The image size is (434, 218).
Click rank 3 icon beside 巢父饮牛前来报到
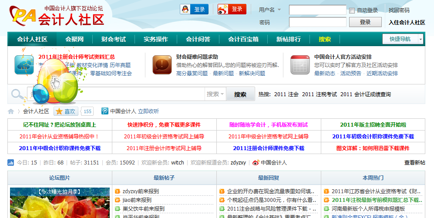pyautogui.click(x=118, y=208)
